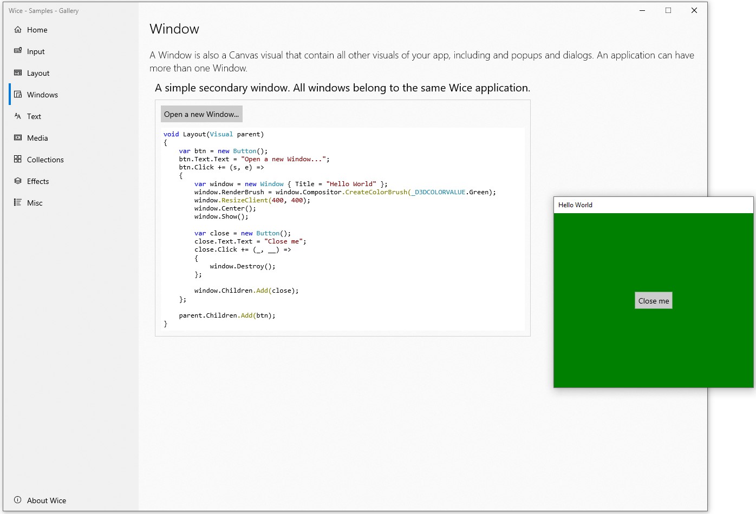Click Close me in Hello World window
This screenshot has width=756, height=514.
point(654,301)
